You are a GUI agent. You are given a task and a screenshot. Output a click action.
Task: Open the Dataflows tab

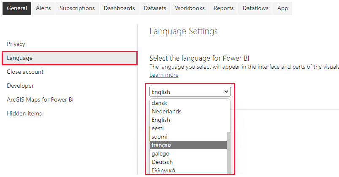(255, 8)
